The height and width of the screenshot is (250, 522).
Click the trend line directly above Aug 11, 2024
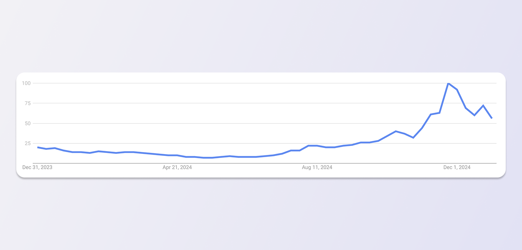coord(317,146)
